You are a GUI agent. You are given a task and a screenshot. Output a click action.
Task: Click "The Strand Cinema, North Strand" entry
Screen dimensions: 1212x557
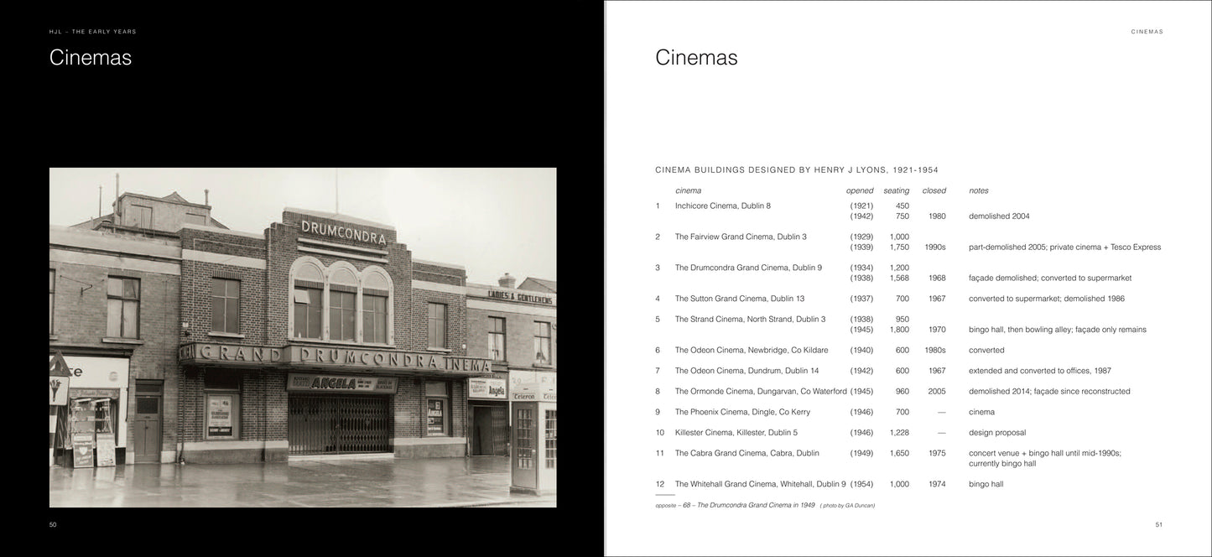pos(750,319)
